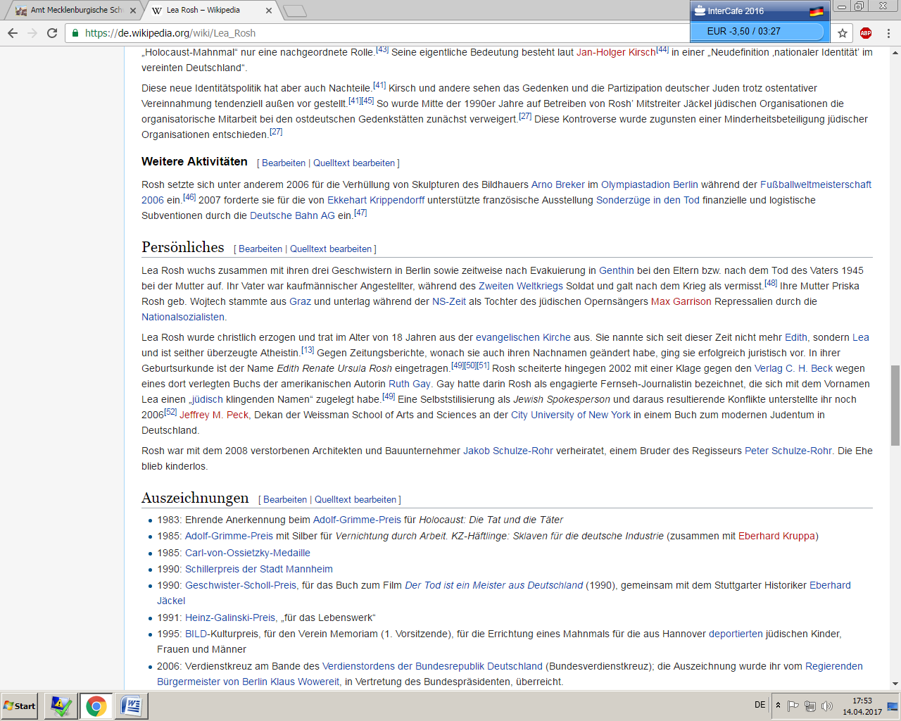
Task: Click Bearbeiten next to Auszeichnungen
Action: [285, 500]
